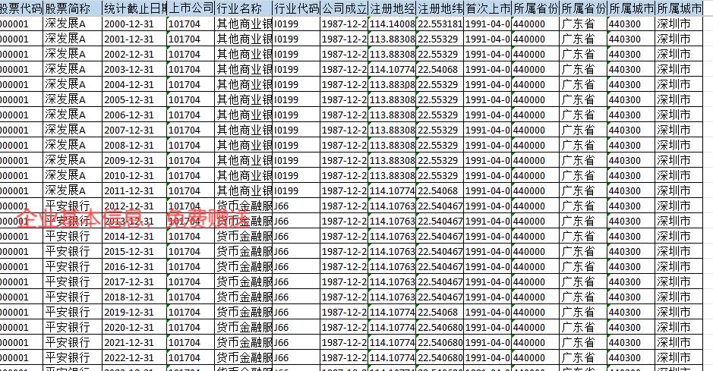Select 440300 in the 2015-12-31 row

coord(631,252)
